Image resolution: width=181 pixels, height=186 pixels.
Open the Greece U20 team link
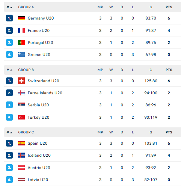[x=39, y=54]
